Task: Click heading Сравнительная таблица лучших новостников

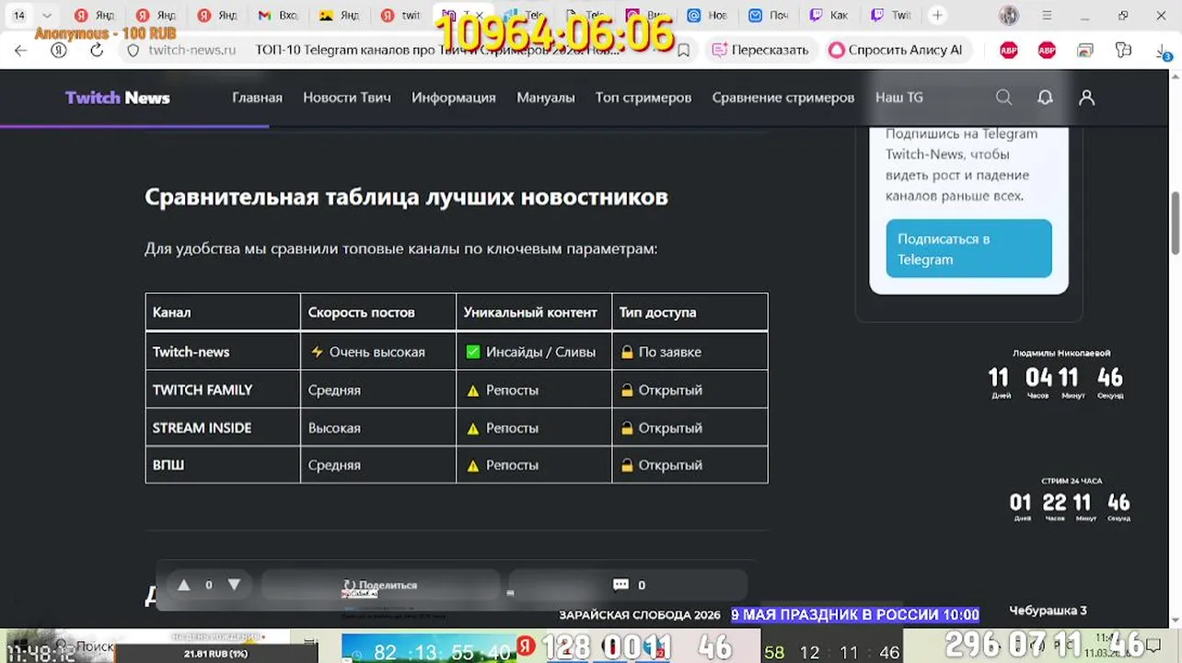Action: [406, 197]
